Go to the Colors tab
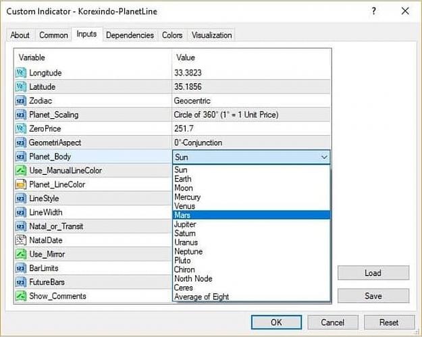422x337 pixels. [172, 35]
